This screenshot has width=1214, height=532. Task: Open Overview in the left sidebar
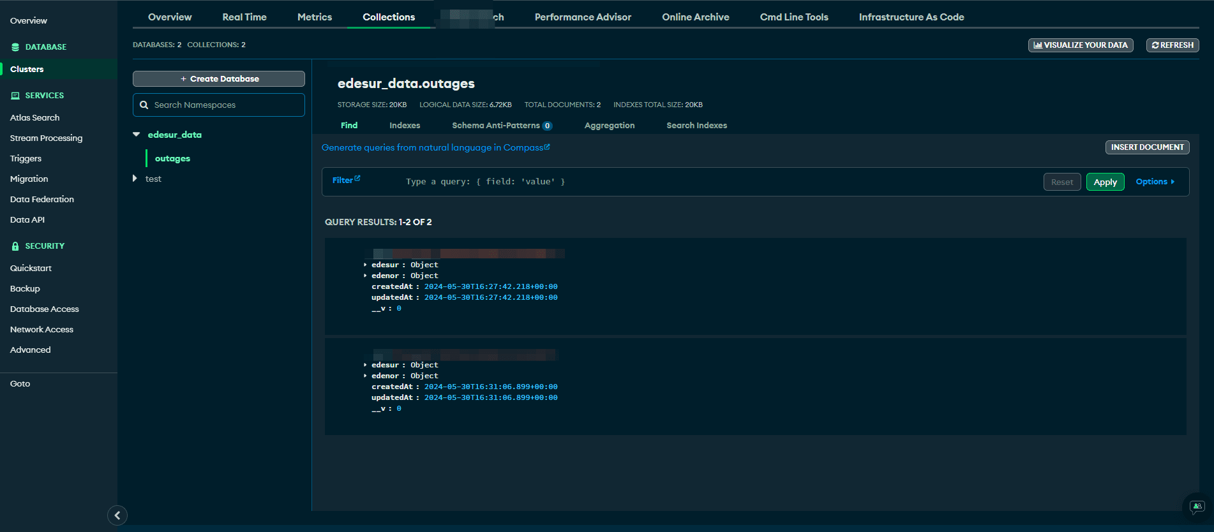click(29, 21)
